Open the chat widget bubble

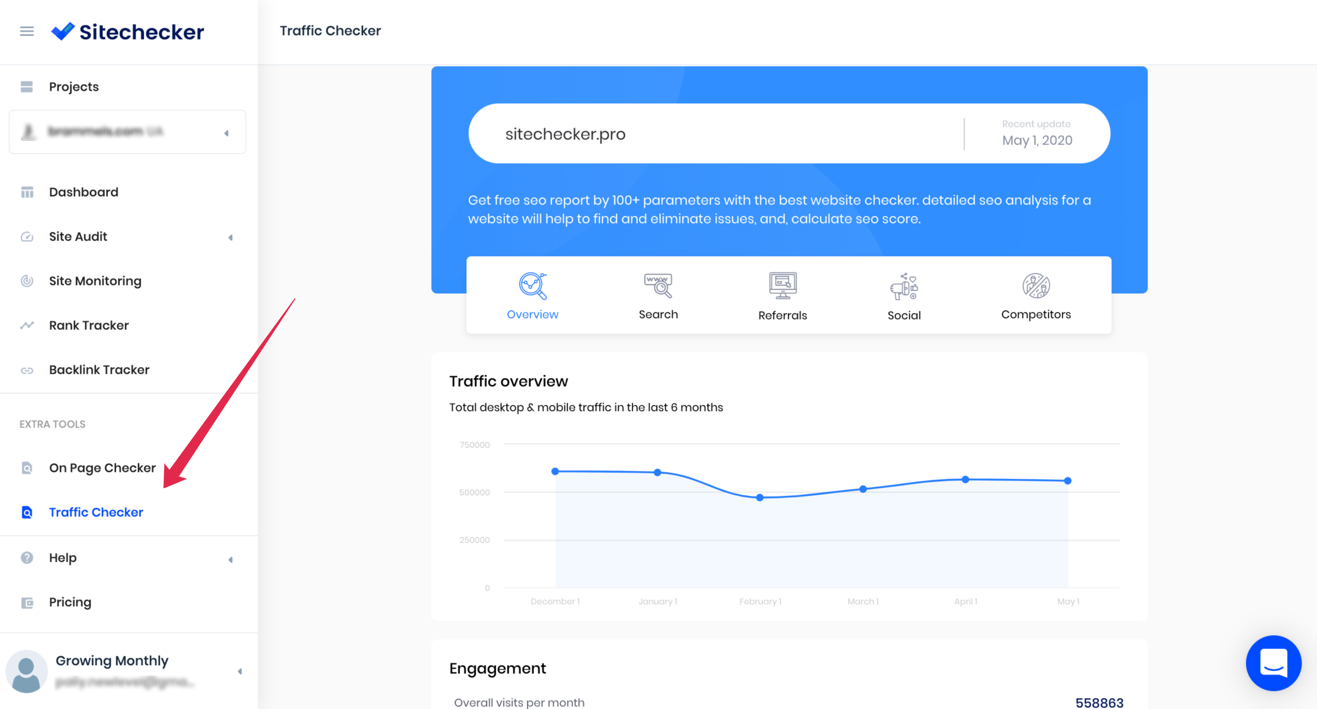[1274, 663]
